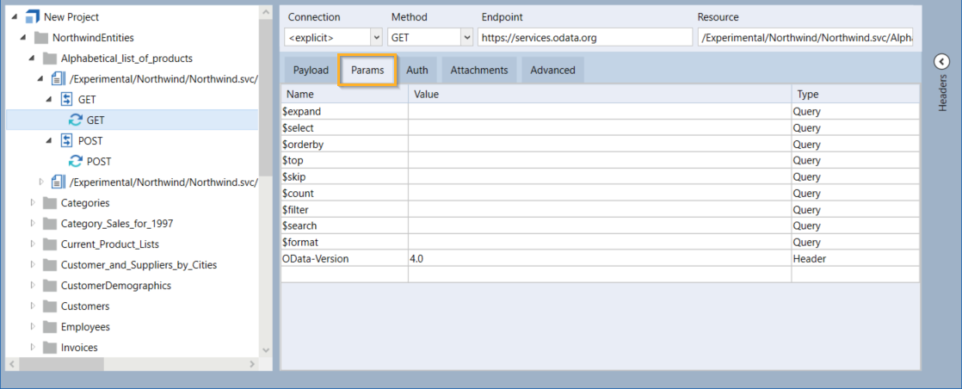Image resolution: width=962 pixels, height=389 pixels.
Task: Expand the Customers tree node
Action: pyautogui.click(x=33, y=306)
